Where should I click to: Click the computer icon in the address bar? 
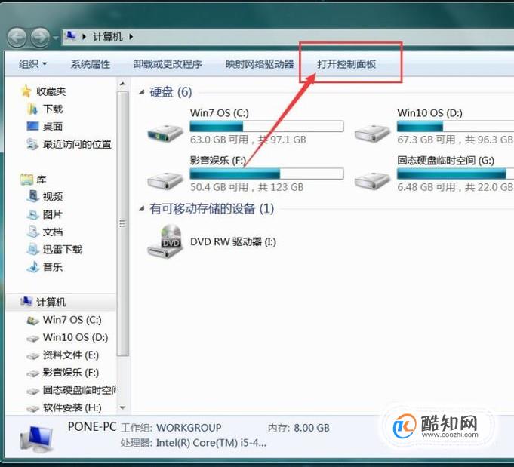pos(70,36)
